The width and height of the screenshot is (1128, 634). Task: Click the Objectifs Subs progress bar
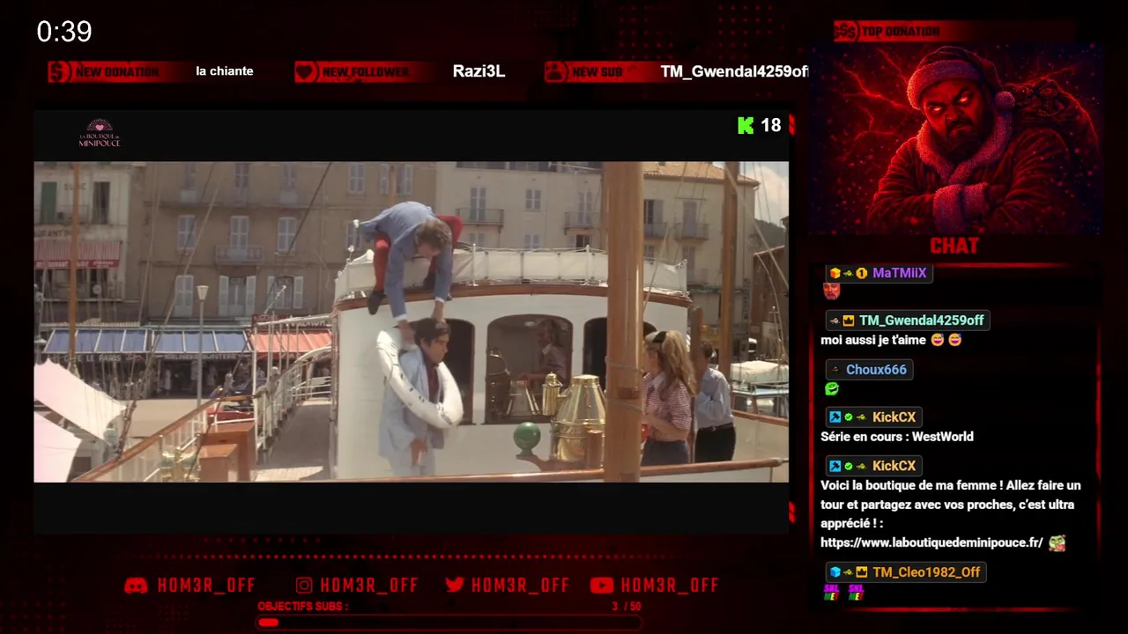pyautogui.click(x=448, y=623)
